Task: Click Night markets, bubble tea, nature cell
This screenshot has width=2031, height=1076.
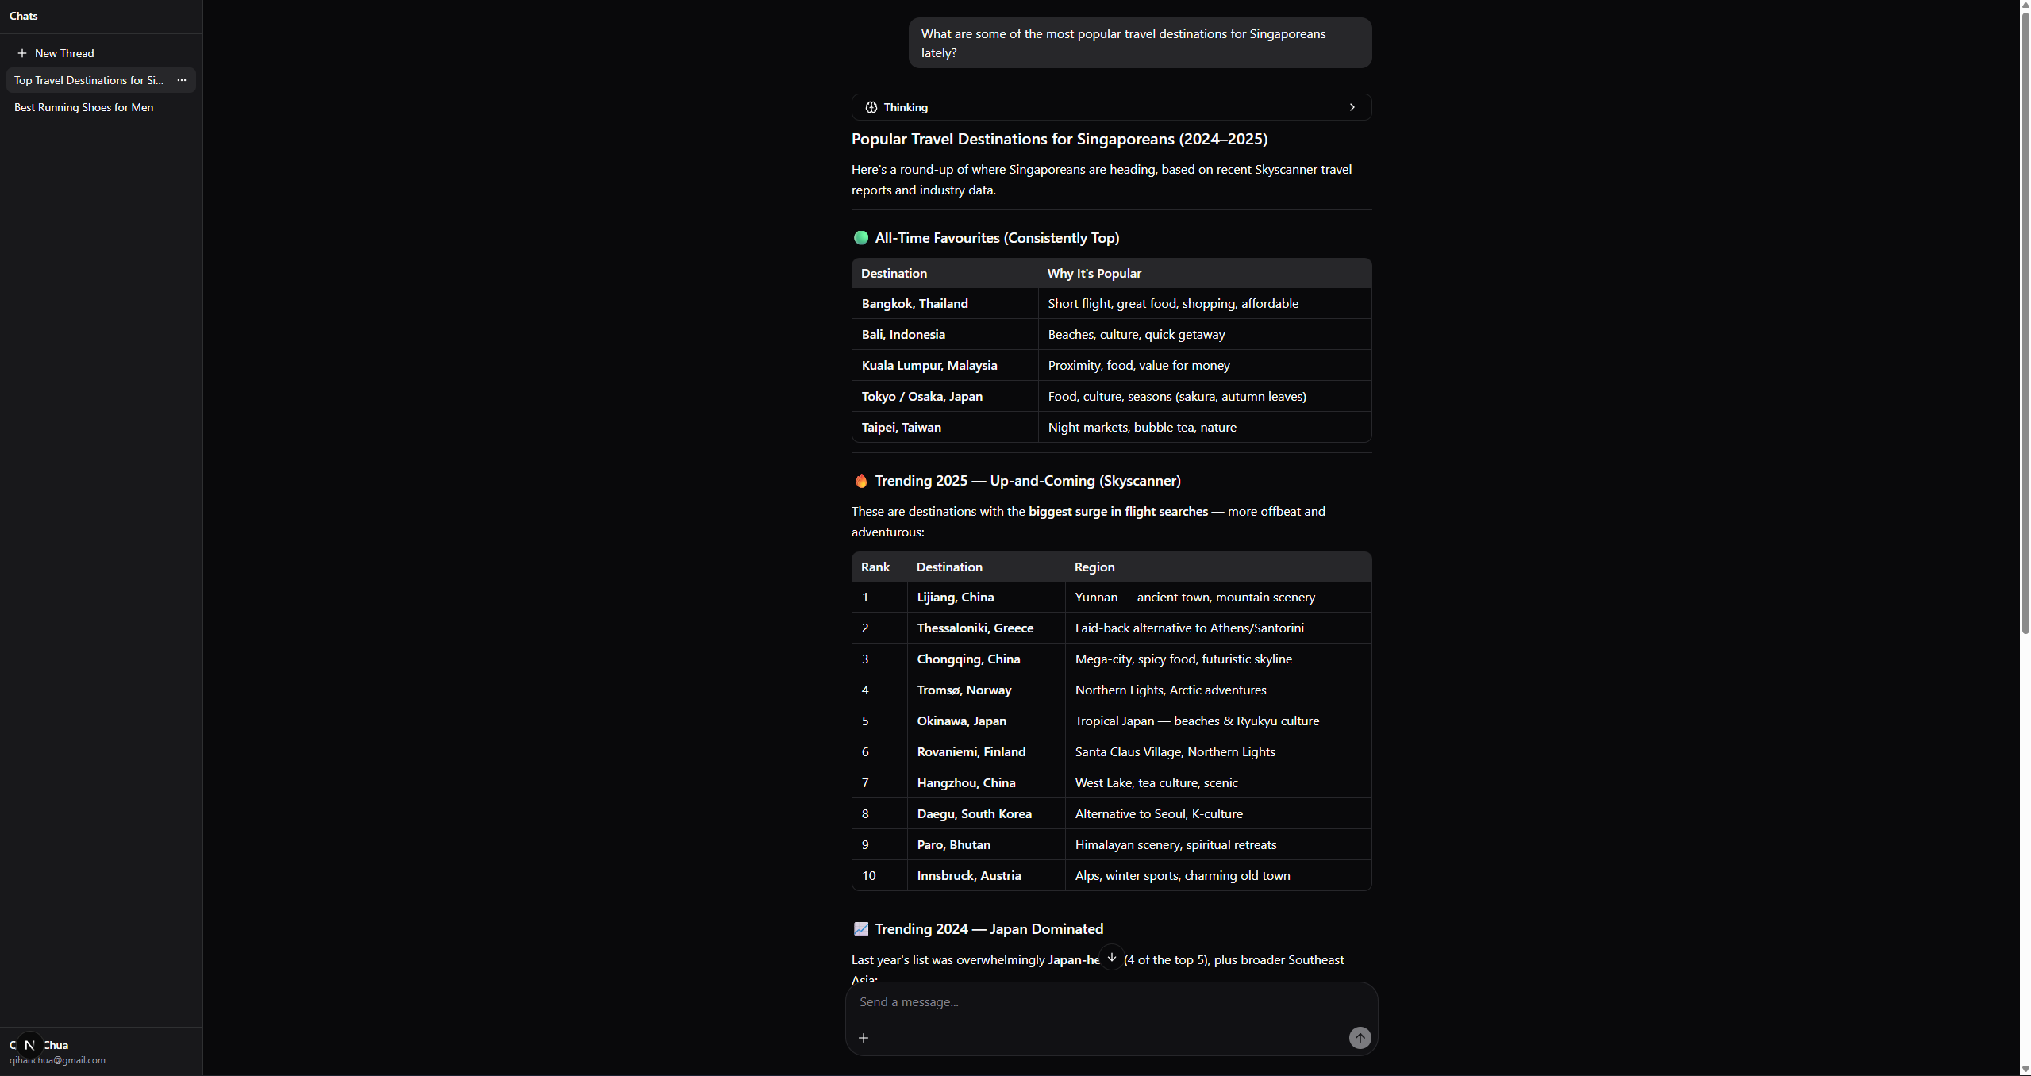Action: click(x=1205, y=428)
